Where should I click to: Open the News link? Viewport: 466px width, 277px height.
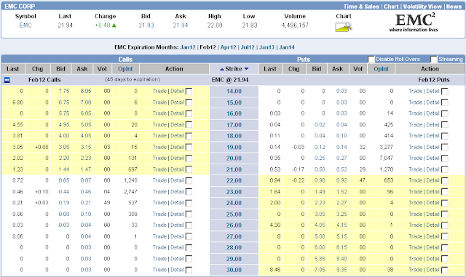454,7
